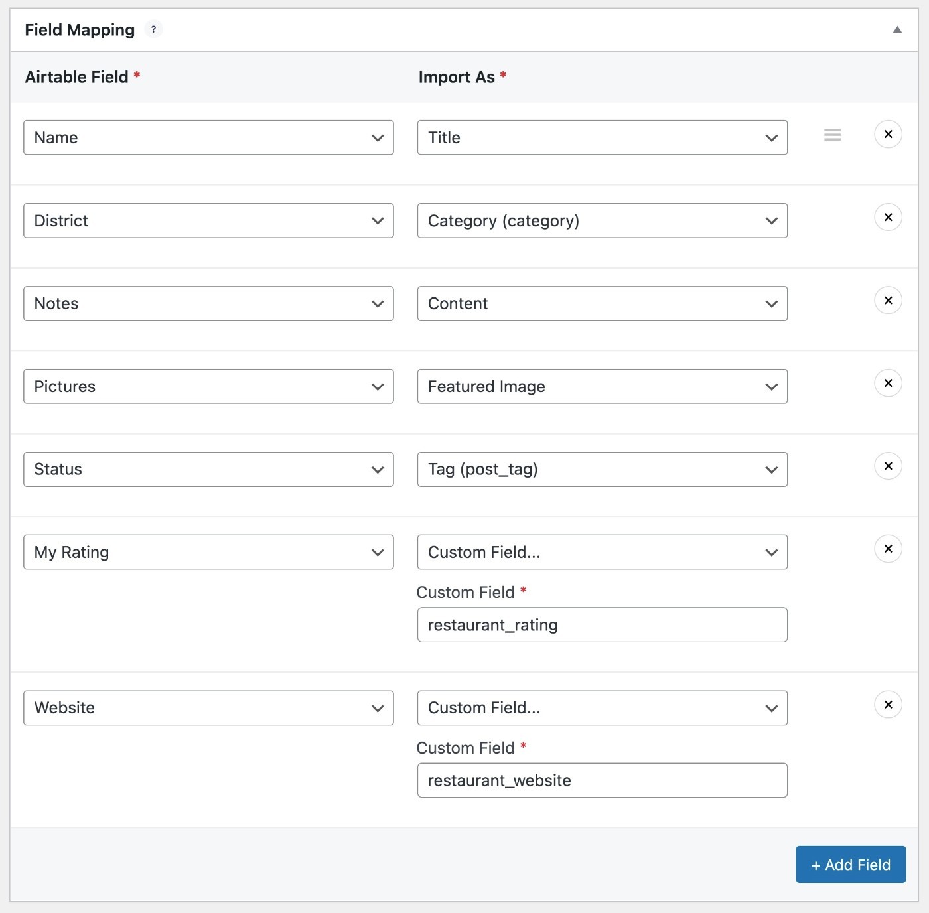Open the Tag (post_tag) dropdown
The height and width of the screenshot is (913, 929).
tap(602, 469)
